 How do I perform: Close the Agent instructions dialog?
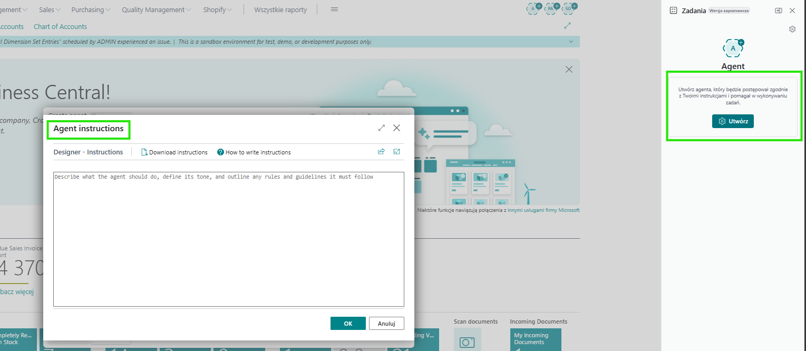point(397,128)
